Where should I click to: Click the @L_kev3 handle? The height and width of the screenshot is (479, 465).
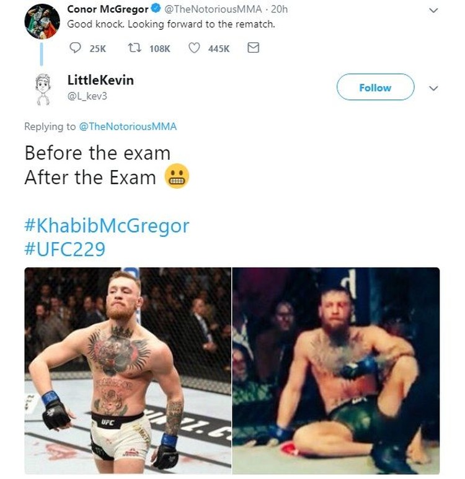coord(87,96)
